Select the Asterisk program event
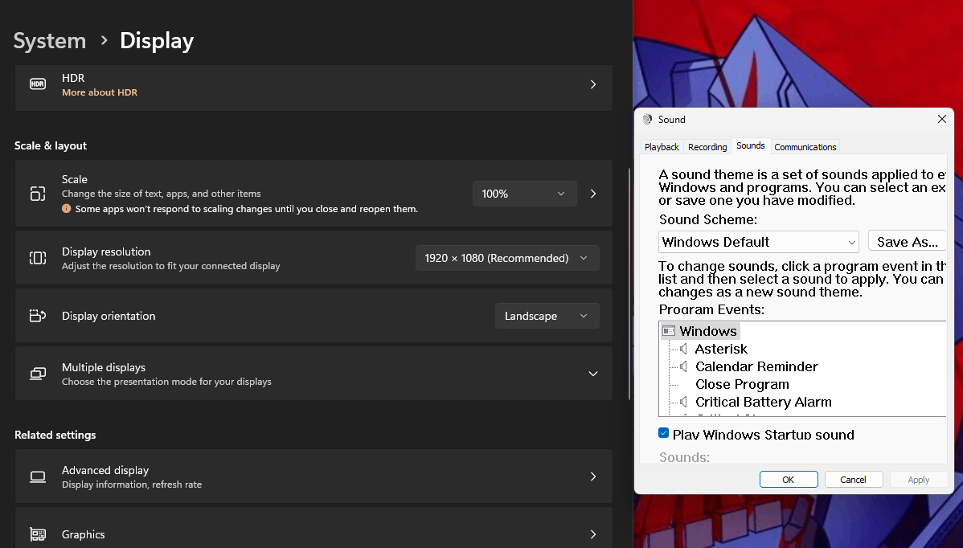Viewport: 963px width, 548px height. (721, 349)
